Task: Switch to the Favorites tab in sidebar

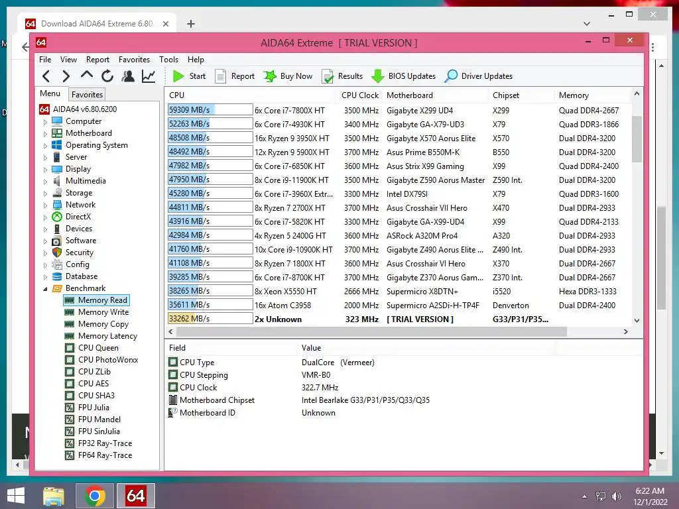Action: click(x=87, y=94)
